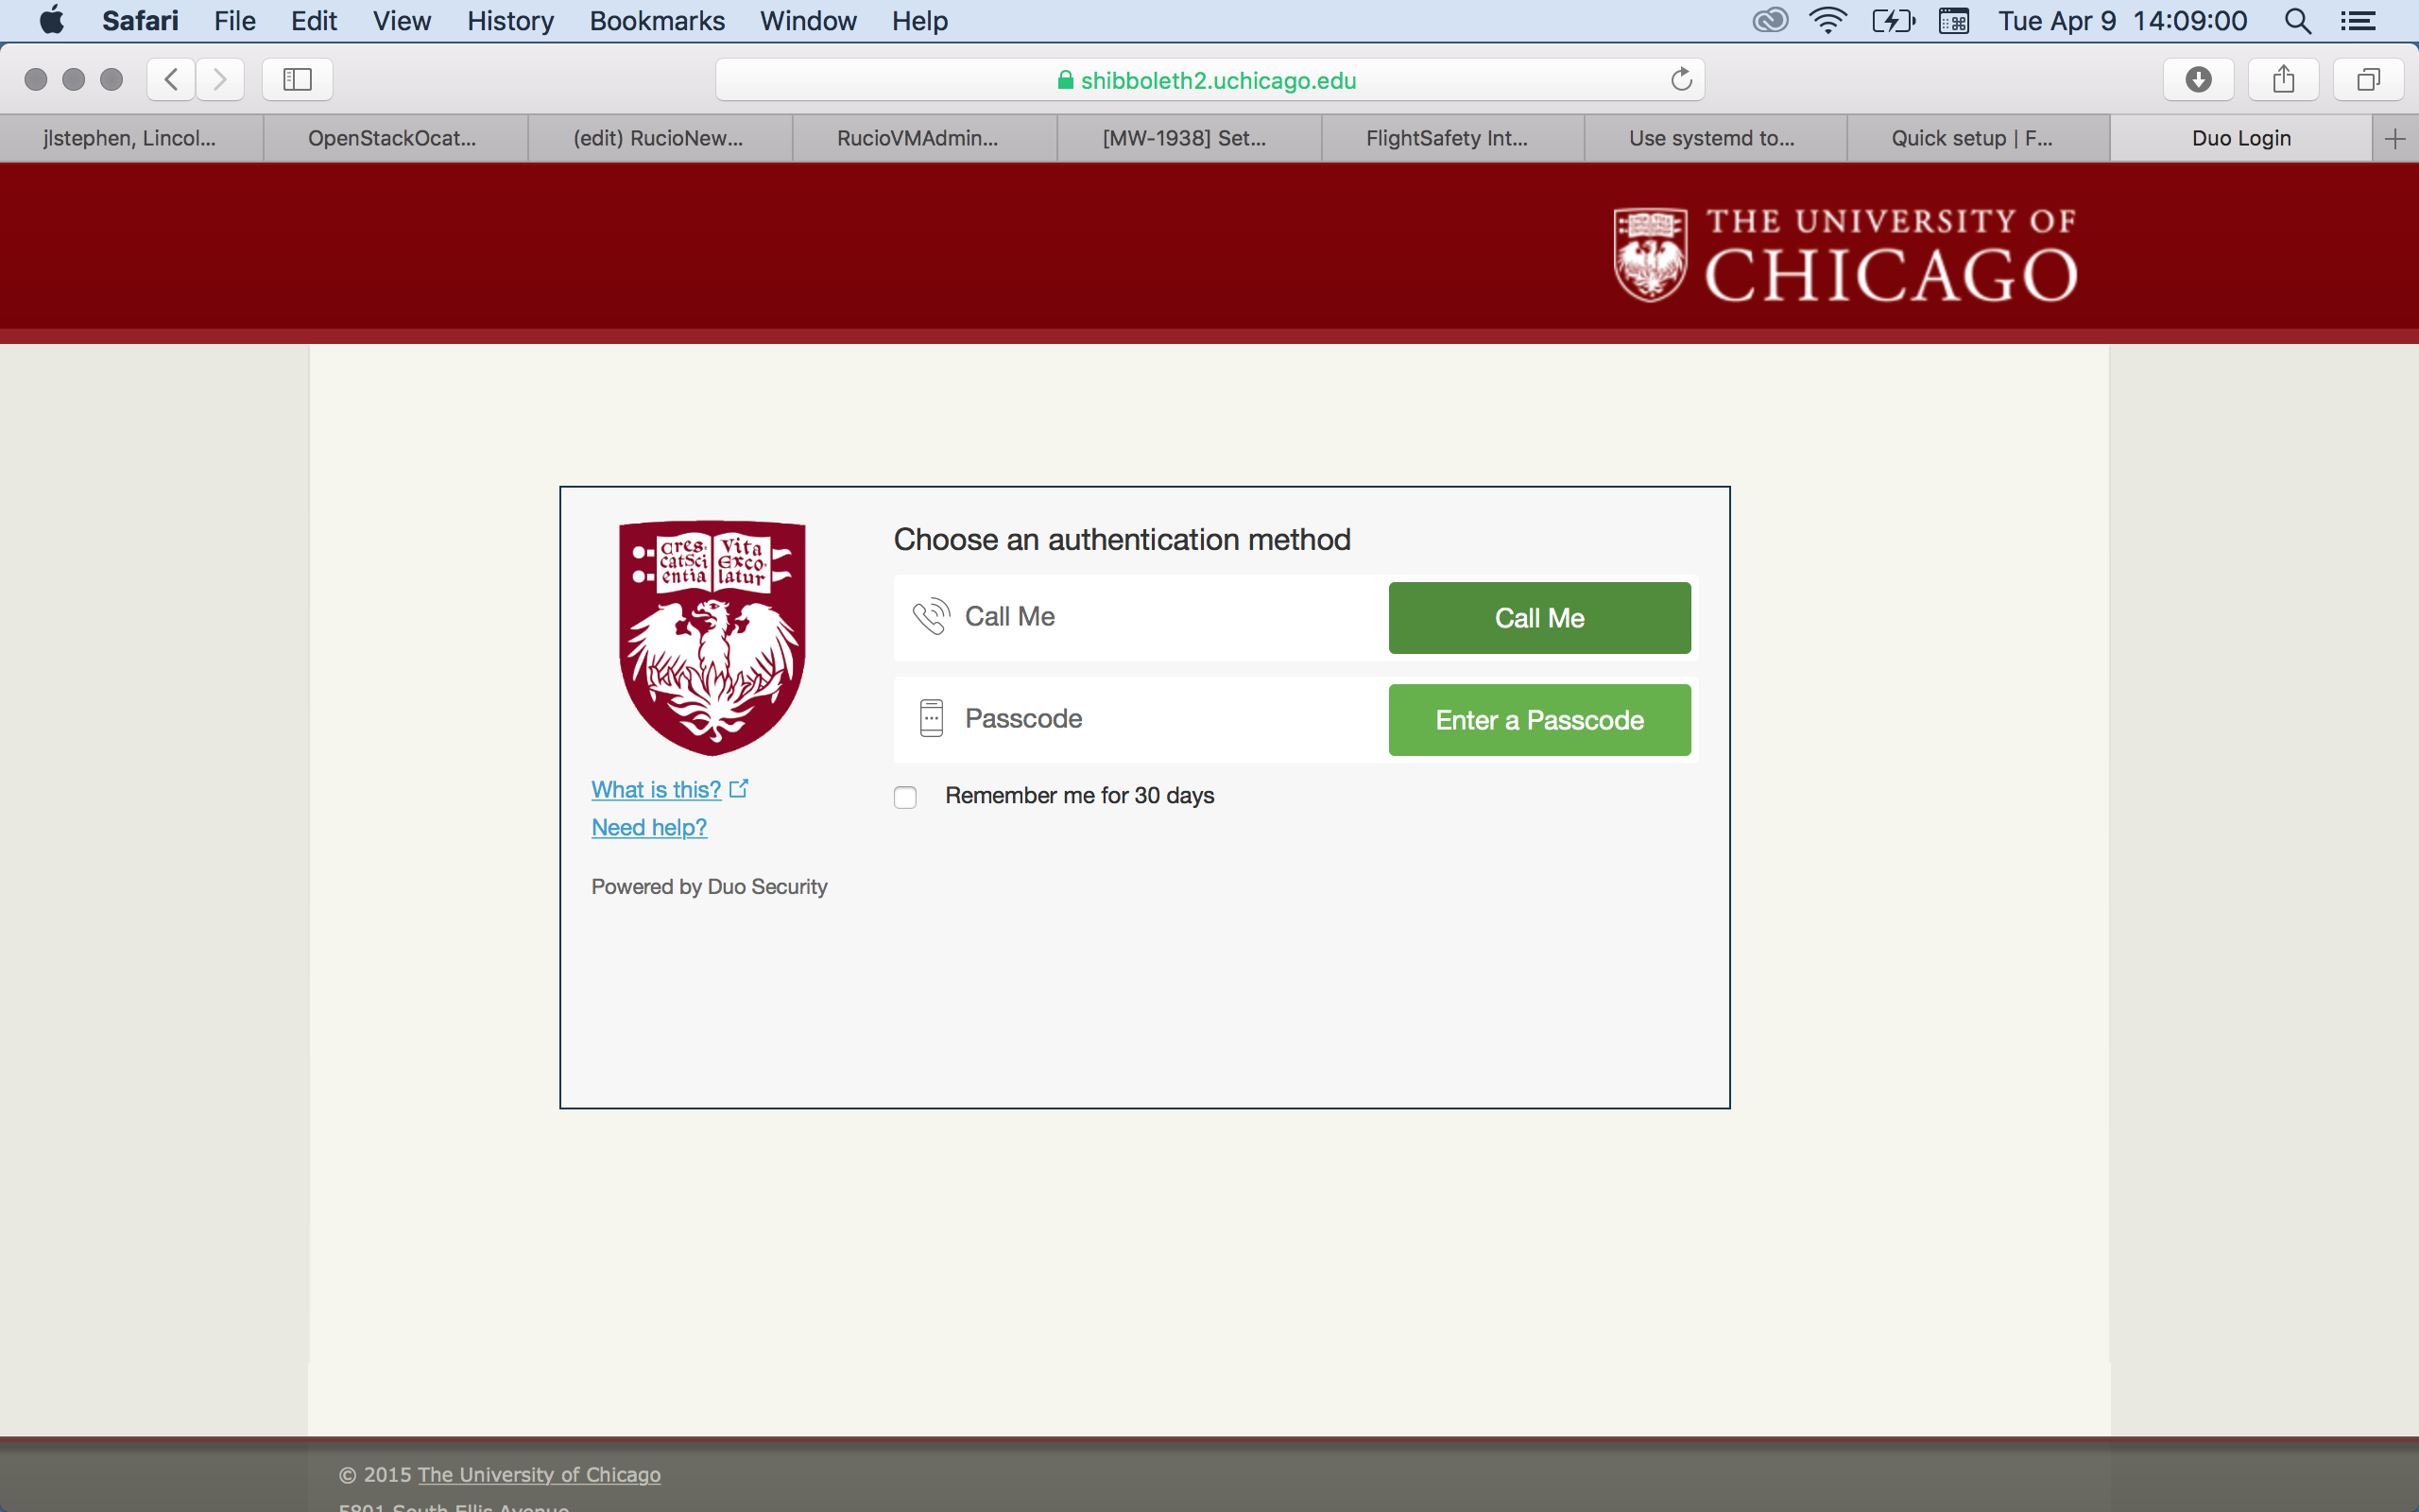Show all tabs overview icon

coord(2368,80)
